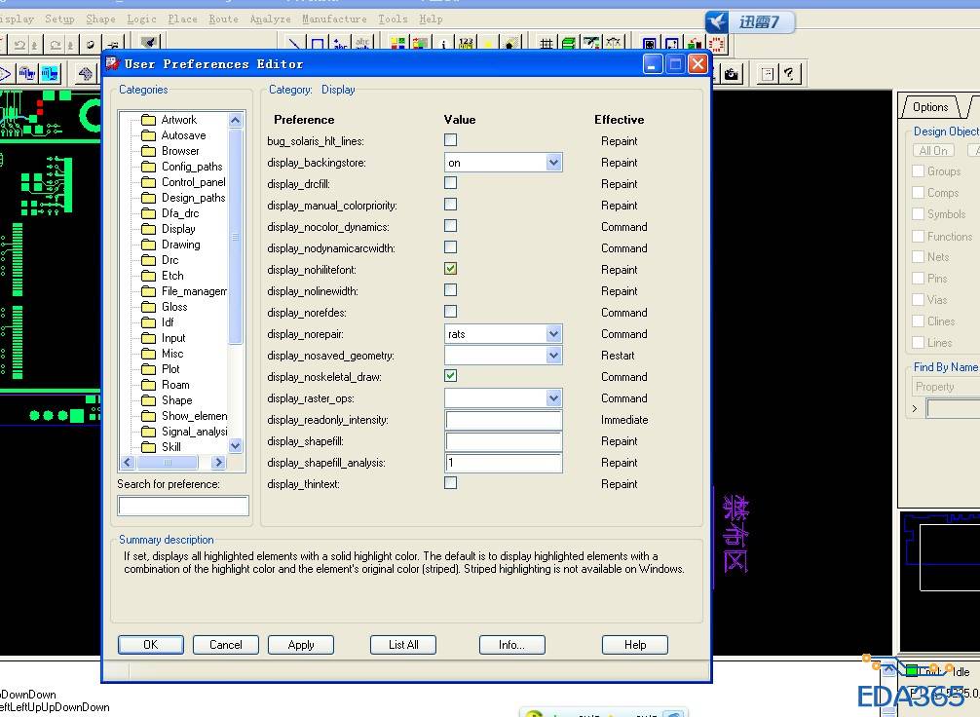Open display_nosaved_geometry dropdown
The width and height of the screenshot is (980, 717).
(553, 355)
